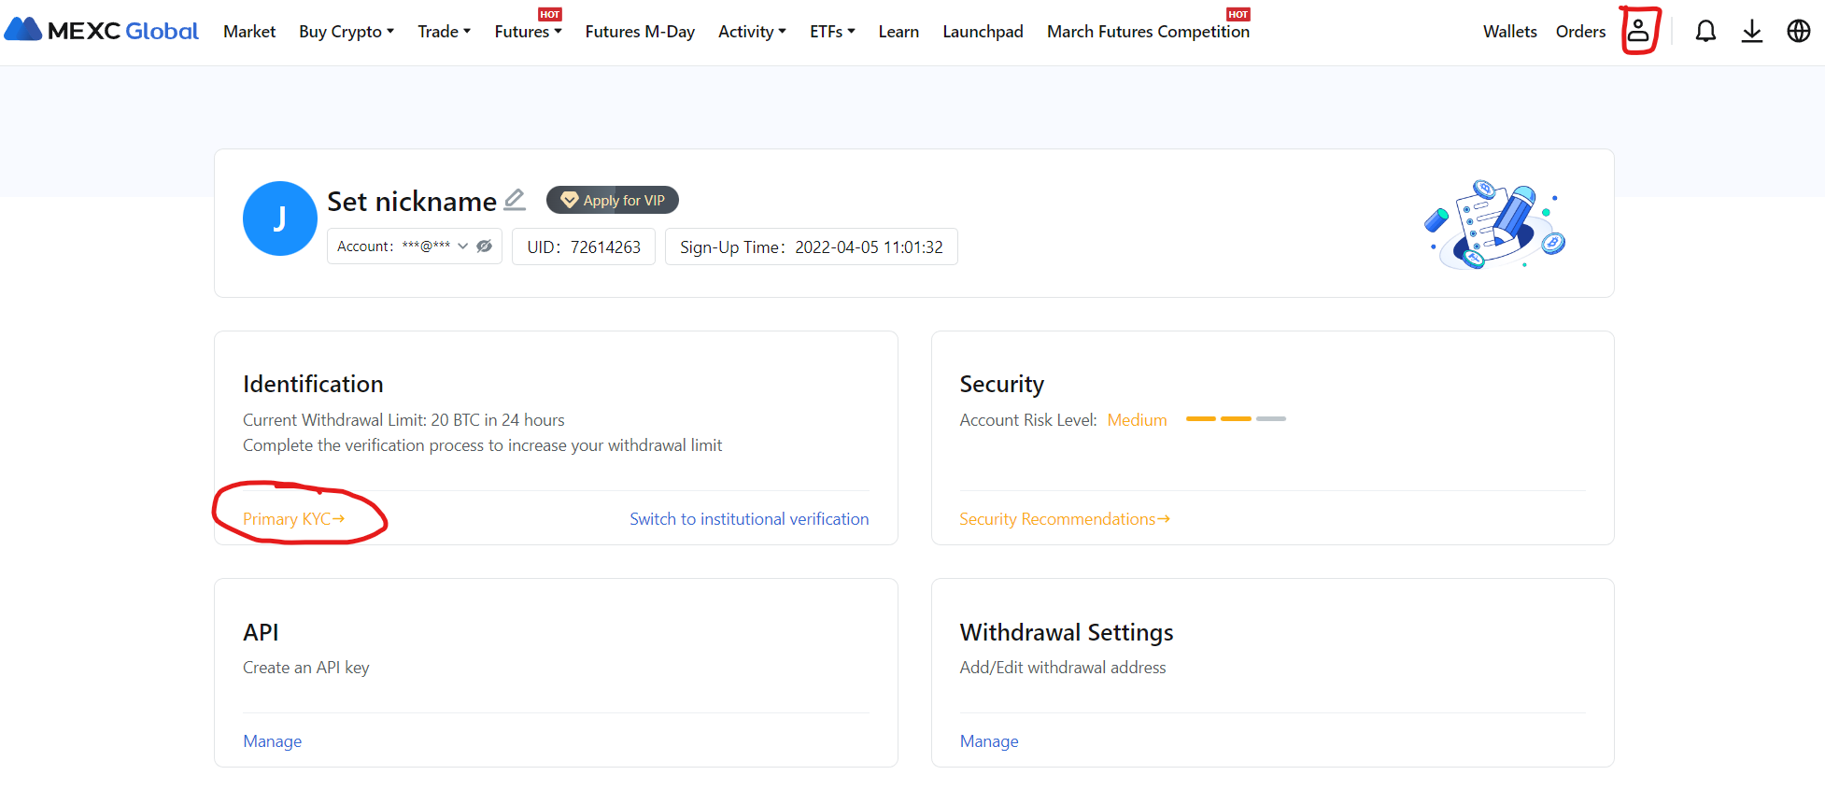Click the Identification heading
This screenshot has height=789, width=1825.
[313, 385]
